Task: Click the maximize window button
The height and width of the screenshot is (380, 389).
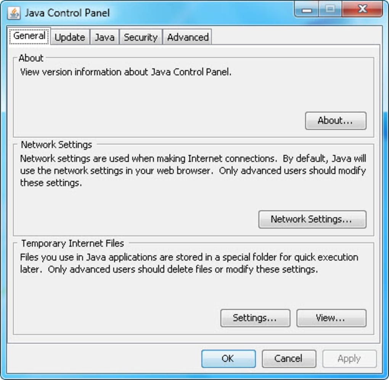Action: (x=330, y=10)
